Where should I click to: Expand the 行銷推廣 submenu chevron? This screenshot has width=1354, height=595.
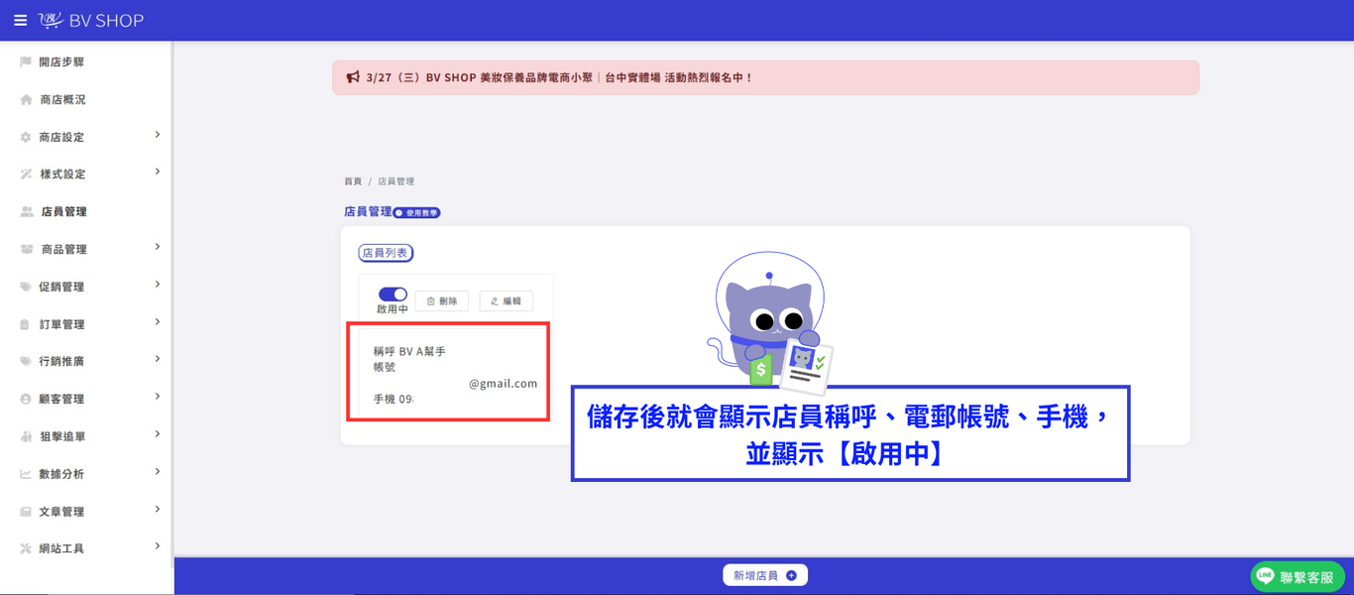158,359
